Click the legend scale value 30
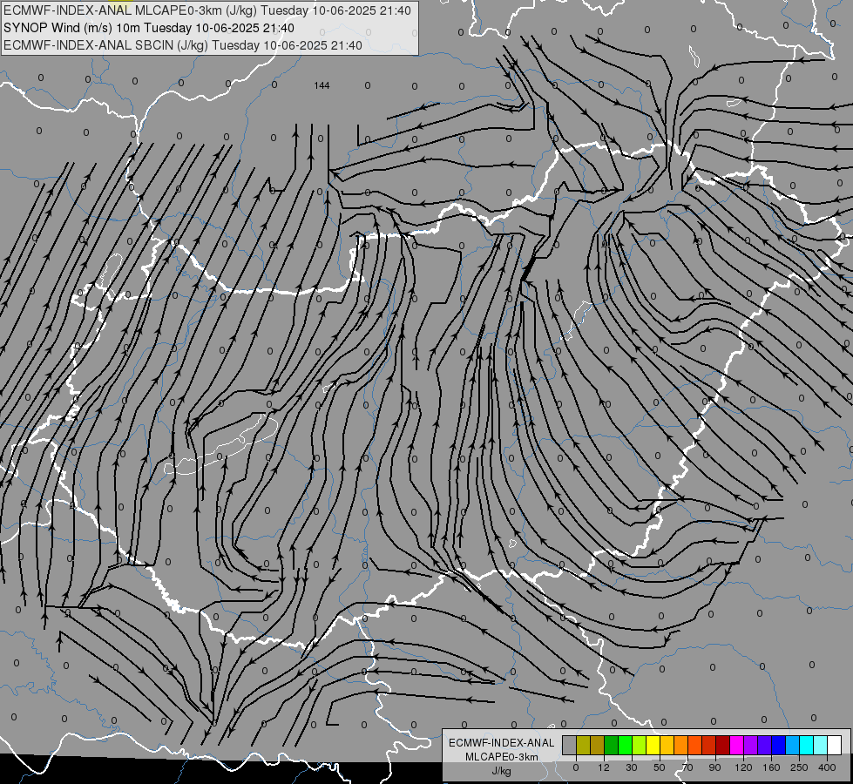 [632, 767]
